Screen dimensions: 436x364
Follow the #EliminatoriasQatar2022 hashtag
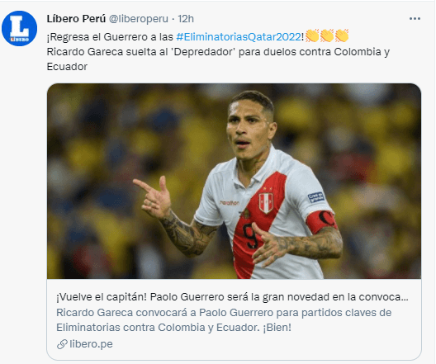[x=239, y=36]
